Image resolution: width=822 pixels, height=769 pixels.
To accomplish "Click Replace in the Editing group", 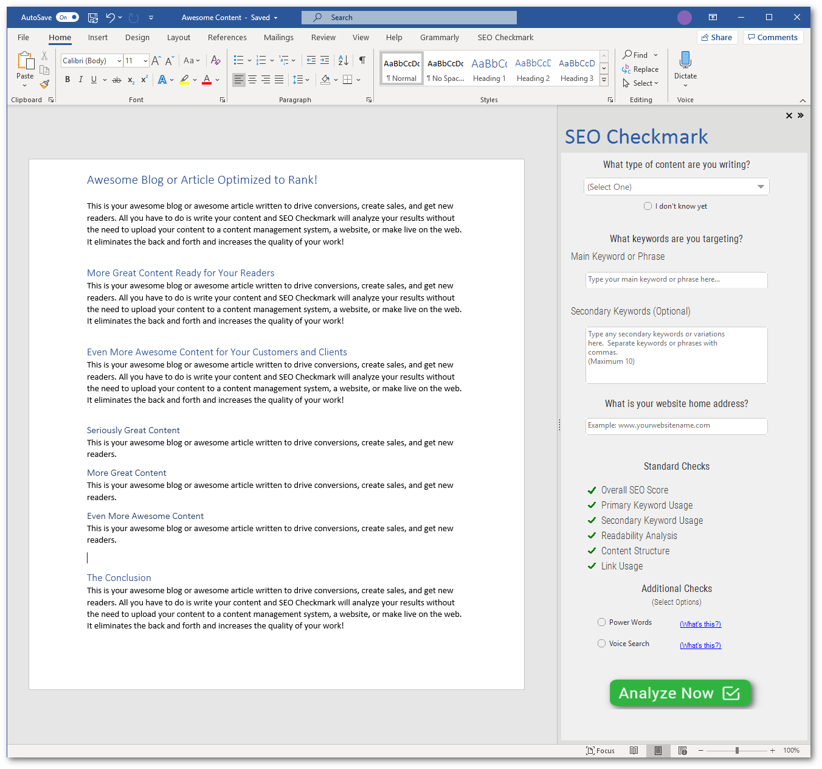I will point(640,69).
